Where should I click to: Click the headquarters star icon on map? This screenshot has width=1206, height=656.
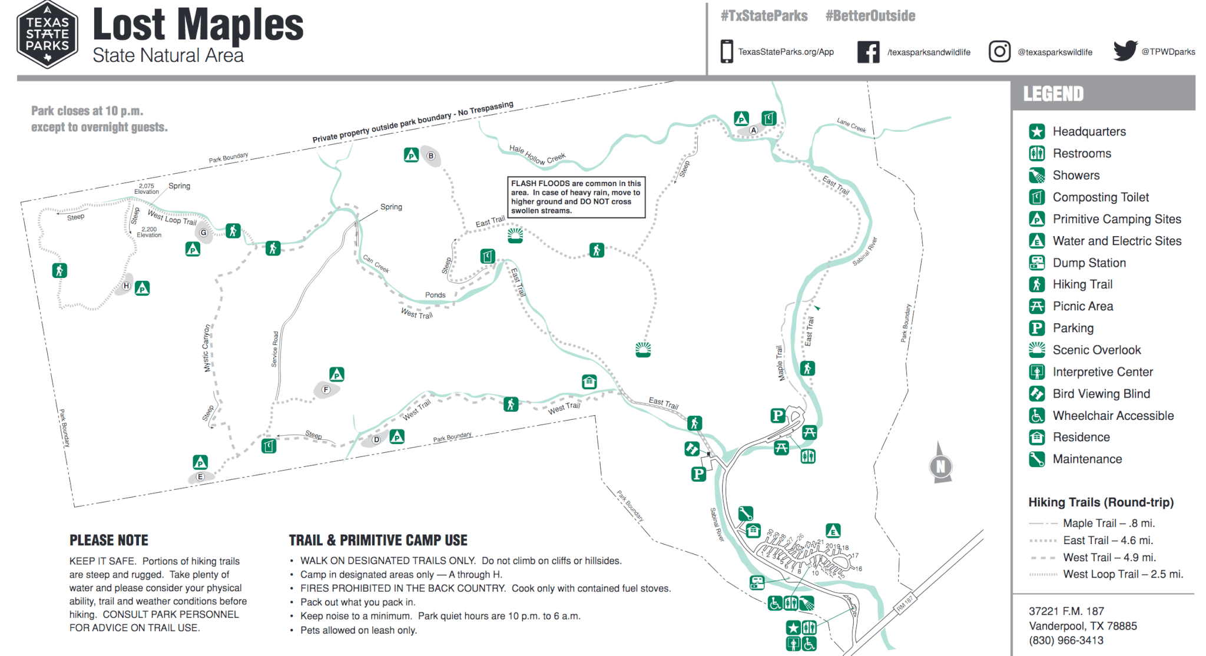coord(793,627)
